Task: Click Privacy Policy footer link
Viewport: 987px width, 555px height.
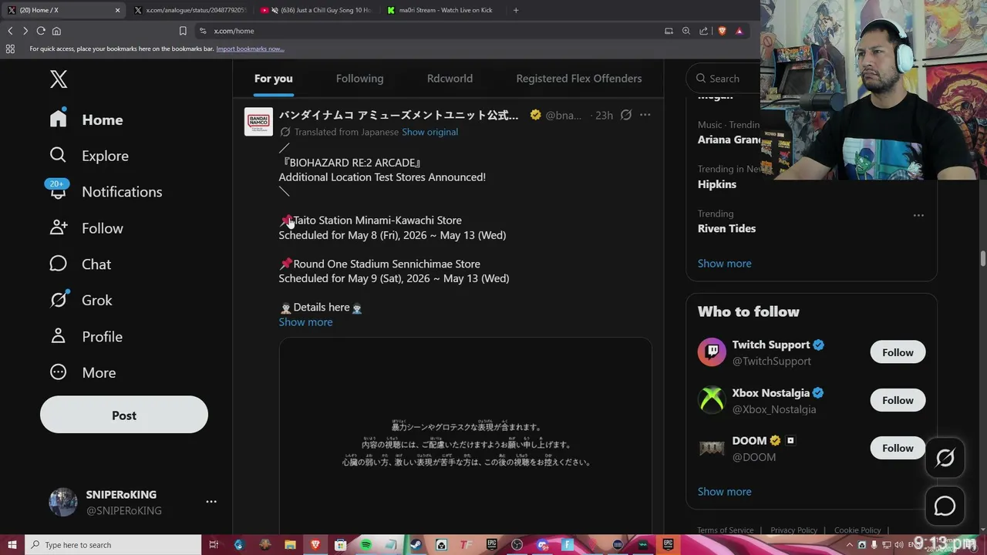Action: [x=793, y=530]
